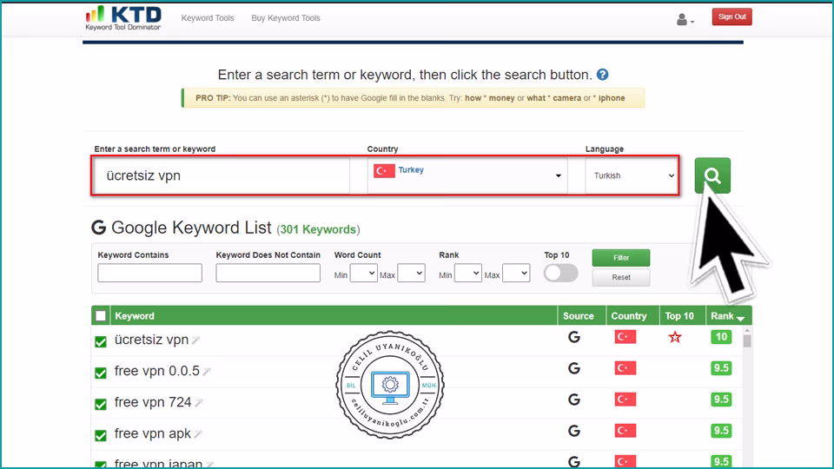Open the Country dropdown showing Turkey

pyautogui.click(x=467, y=175)
